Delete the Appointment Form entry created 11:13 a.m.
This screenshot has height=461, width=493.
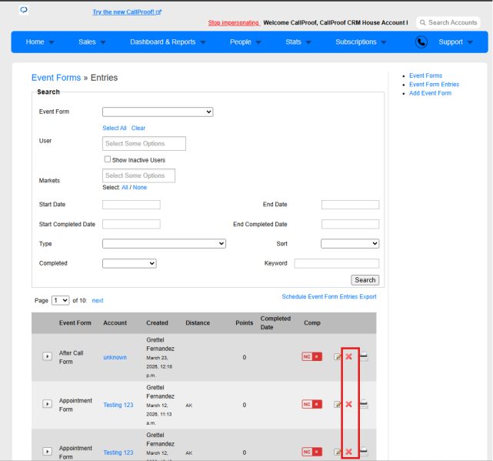point(348,404)
